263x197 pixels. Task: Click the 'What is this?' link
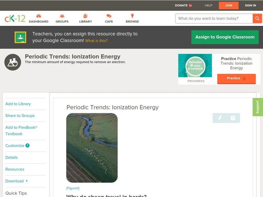96,41
